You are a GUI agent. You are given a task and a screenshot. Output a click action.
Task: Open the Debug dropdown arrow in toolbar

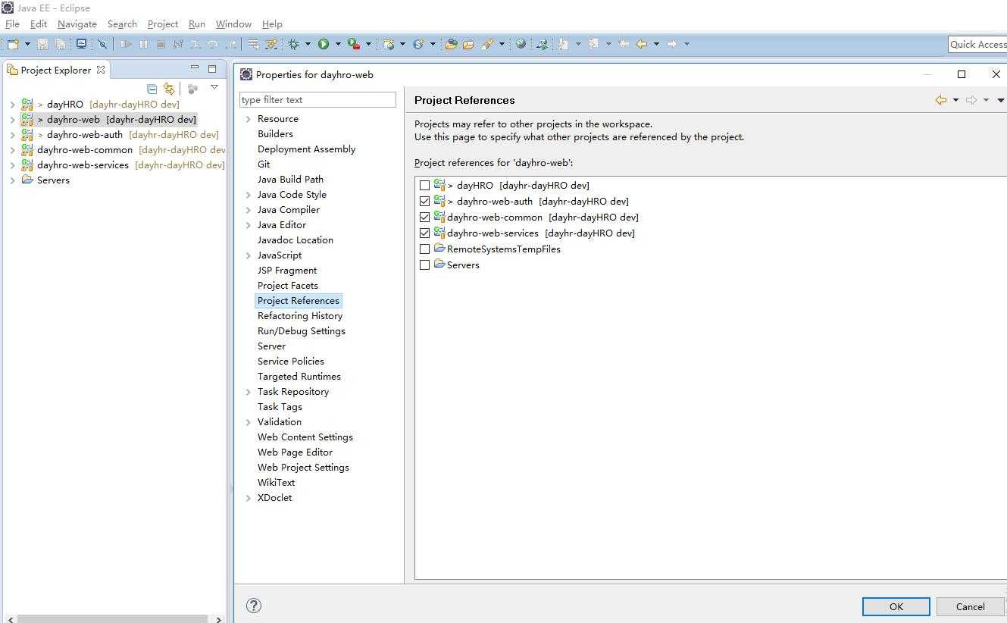point(308,44)
